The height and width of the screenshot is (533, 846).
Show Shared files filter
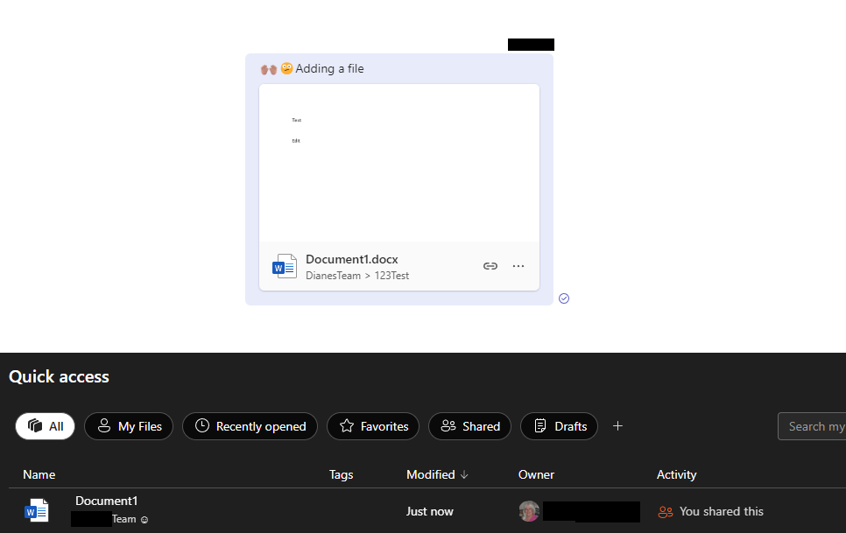(469, 426)
